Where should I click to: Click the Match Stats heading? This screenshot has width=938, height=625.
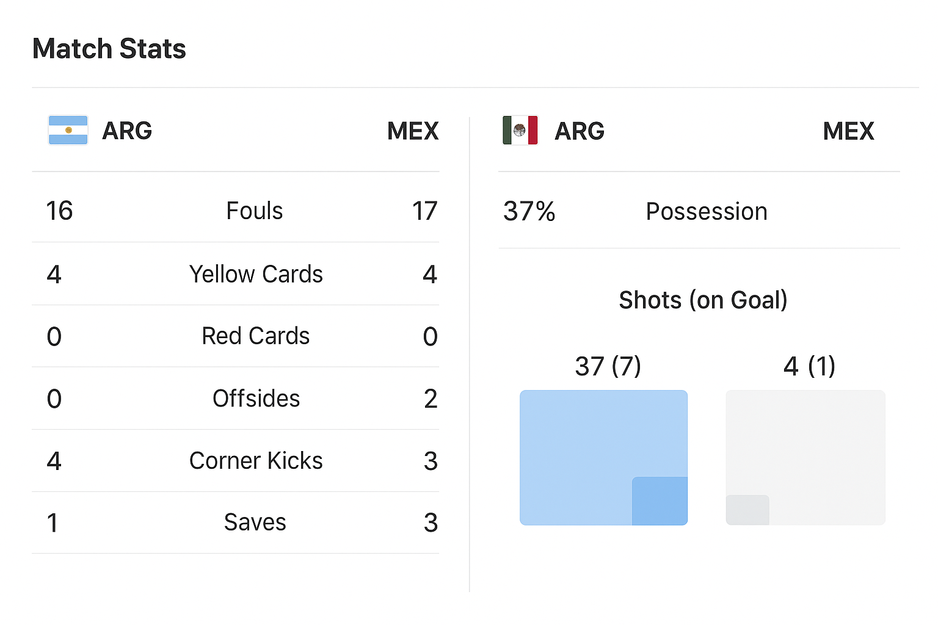109,49
